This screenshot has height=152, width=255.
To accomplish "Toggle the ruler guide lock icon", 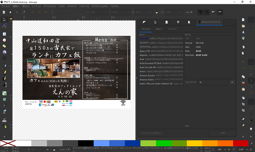I will [x=11, y=18].
